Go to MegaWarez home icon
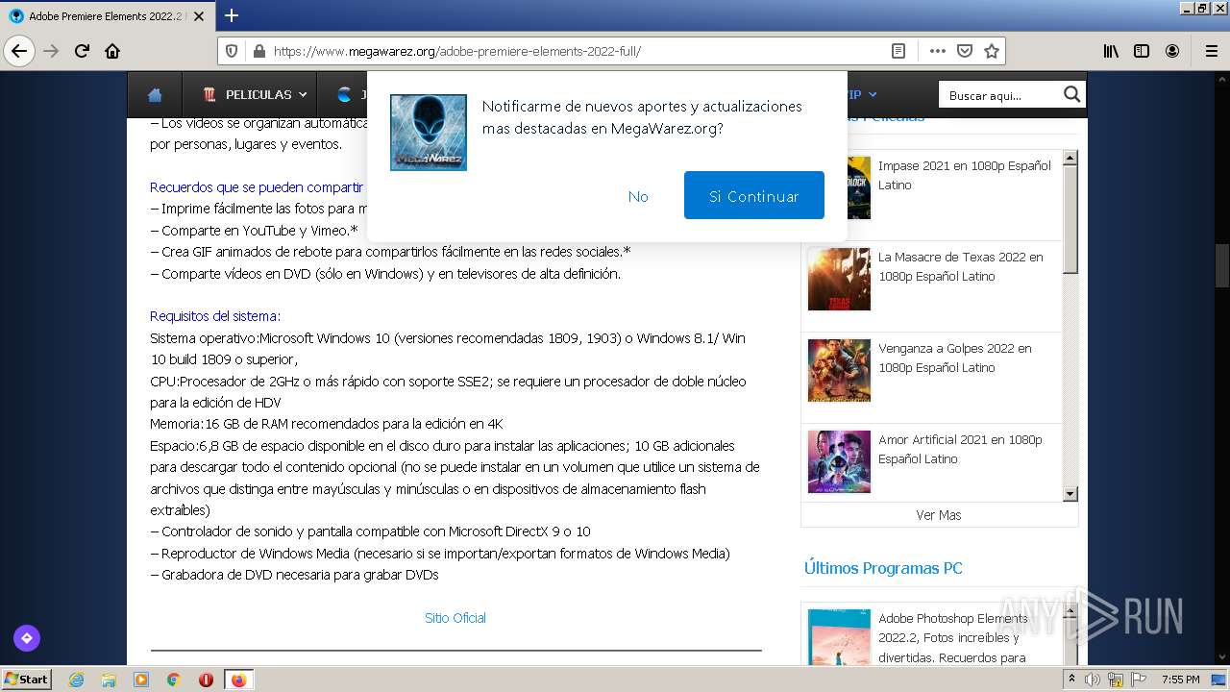1230x692 pixels. pos(155,94)
